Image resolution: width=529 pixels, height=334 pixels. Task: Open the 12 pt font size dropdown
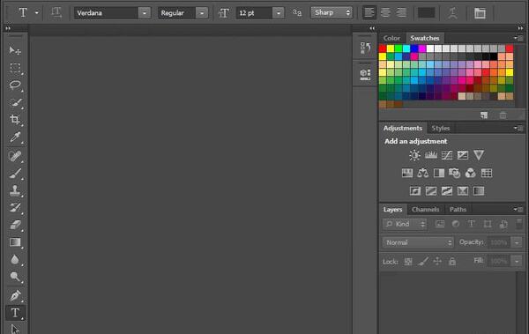[279, 13]
